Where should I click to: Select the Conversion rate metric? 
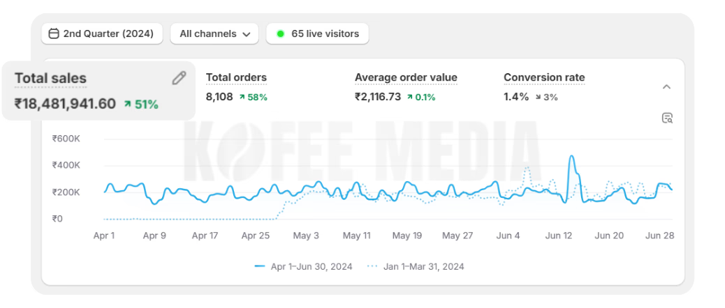click(x=544, y=77)
